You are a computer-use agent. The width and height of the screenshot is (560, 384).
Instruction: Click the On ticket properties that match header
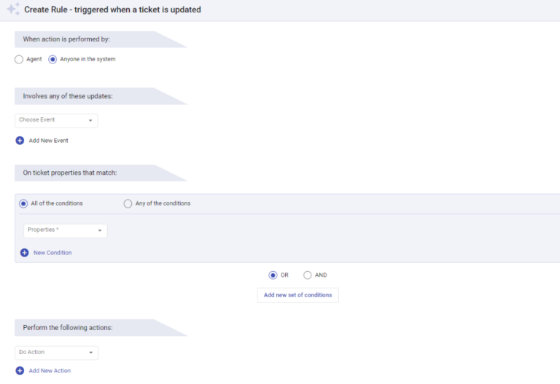tap(70, 173)
